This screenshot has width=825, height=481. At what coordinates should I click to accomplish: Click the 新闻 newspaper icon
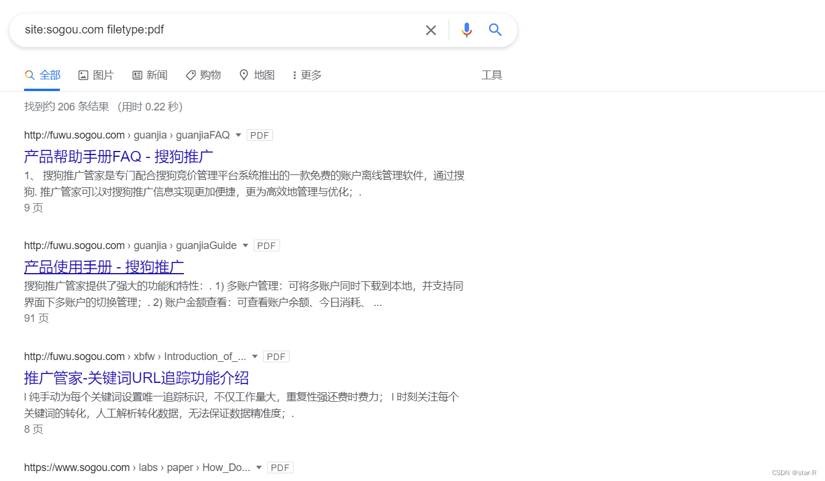click(137, 75)
